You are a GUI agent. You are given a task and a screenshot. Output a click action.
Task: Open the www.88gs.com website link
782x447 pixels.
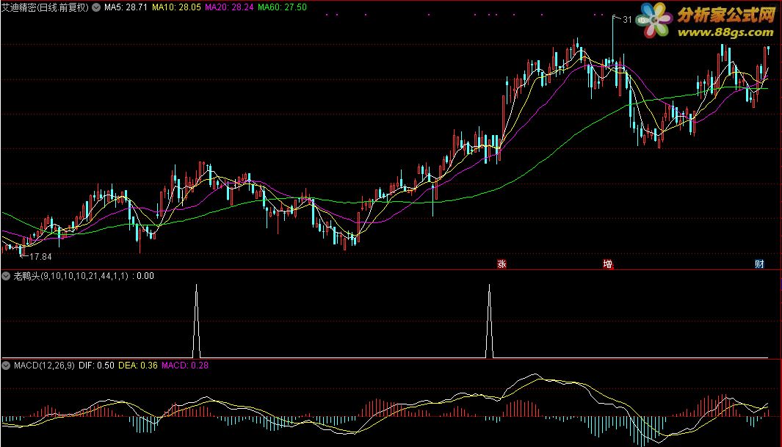(725, 32)
